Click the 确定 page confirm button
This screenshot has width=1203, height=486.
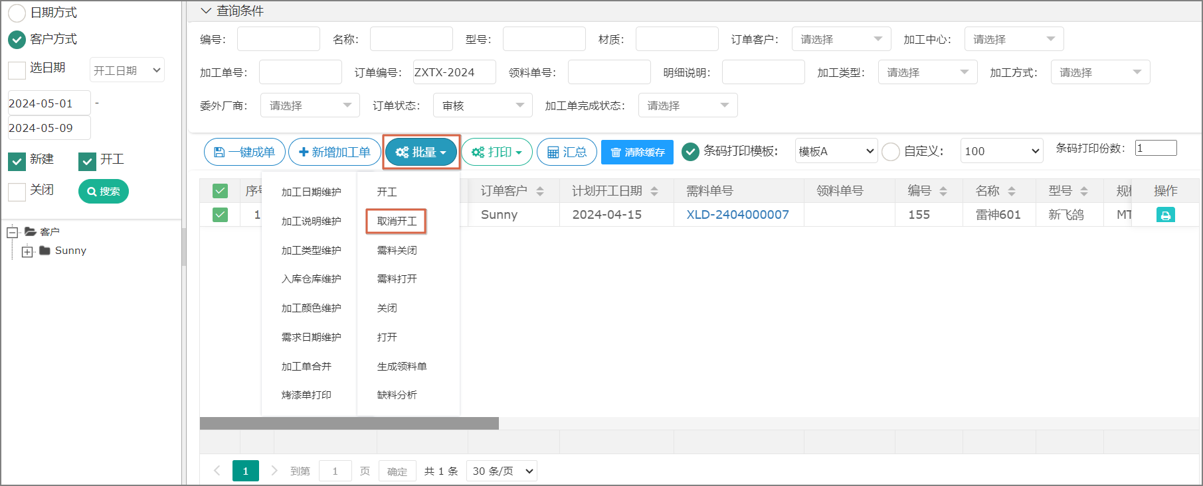pyautogui.click(x=397, y=471)
